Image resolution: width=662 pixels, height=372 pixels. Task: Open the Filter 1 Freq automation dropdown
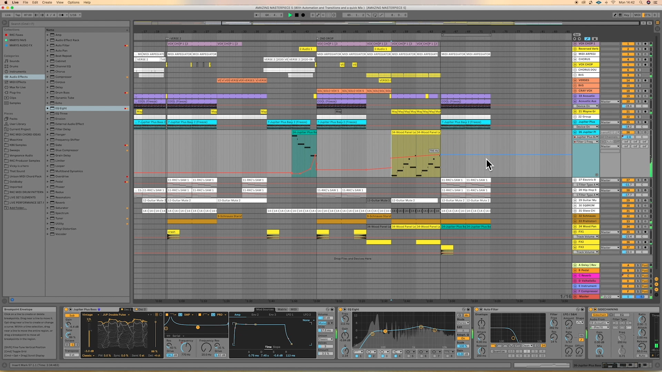(585, 142)
